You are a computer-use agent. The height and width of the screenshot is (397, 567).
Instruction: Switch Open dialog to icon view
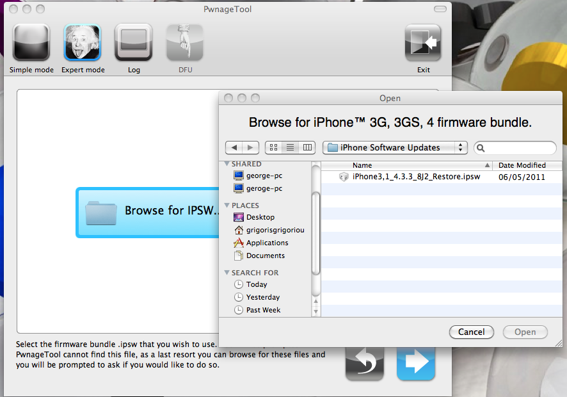point(274,148)
